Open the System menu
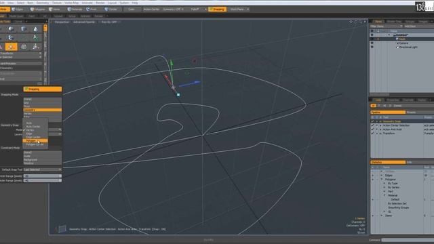 coord(124,3)
